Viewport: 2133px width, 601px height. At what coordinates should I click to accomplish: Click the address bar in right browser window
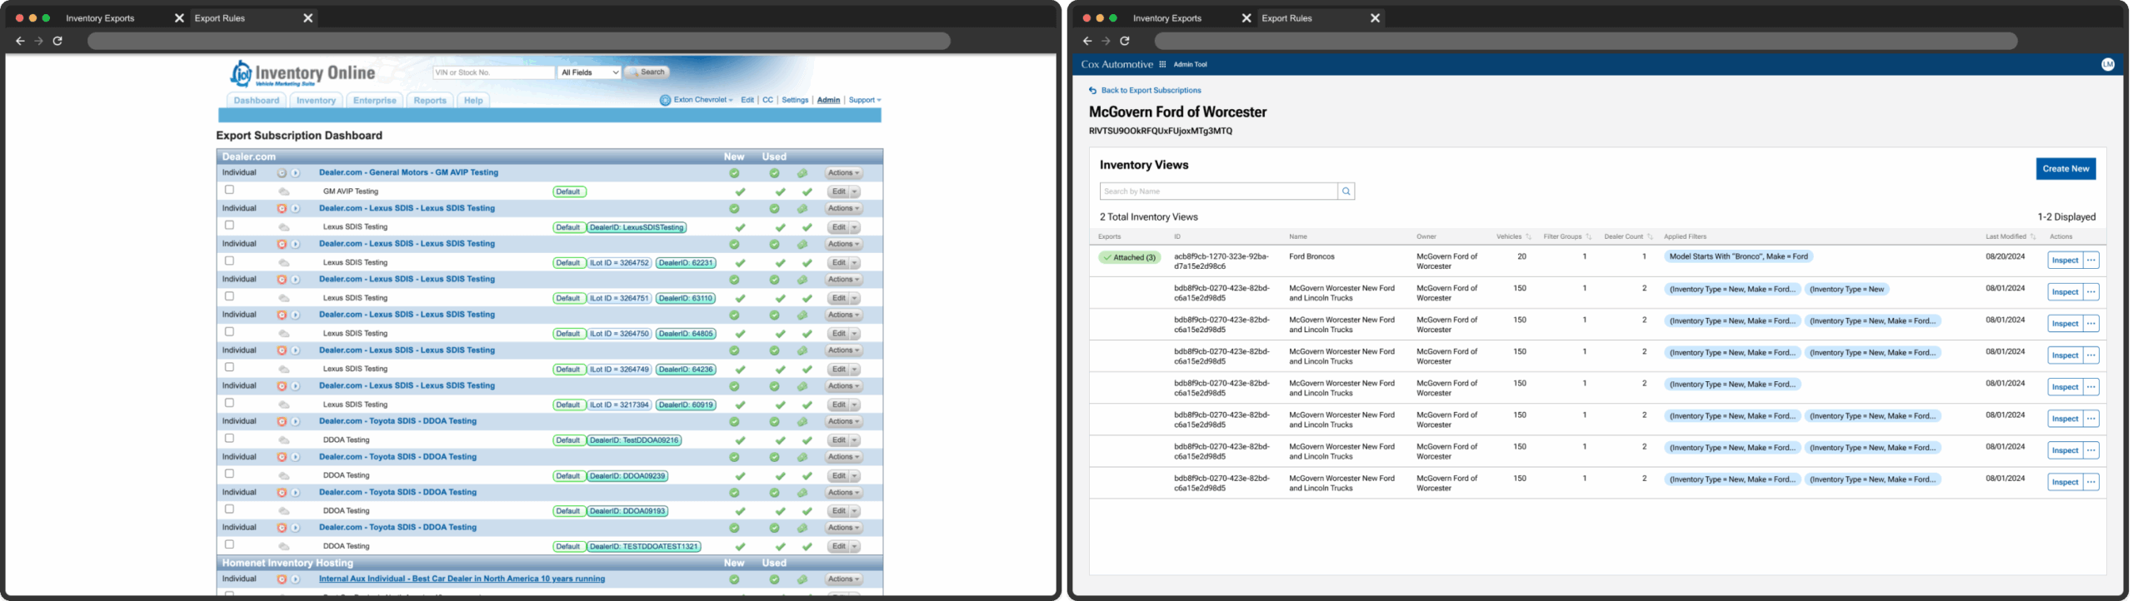pos(1586,41)
